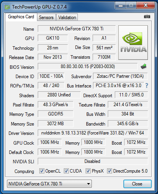The height and width of the screenshot is (194, 158).
Task: Click the Driver Version field
Action: point(93,133)
